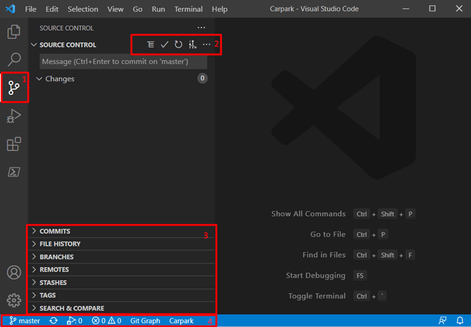Open the Manage gear icon
This screenshot has width=471, height=327.
(x=14, y=300)
